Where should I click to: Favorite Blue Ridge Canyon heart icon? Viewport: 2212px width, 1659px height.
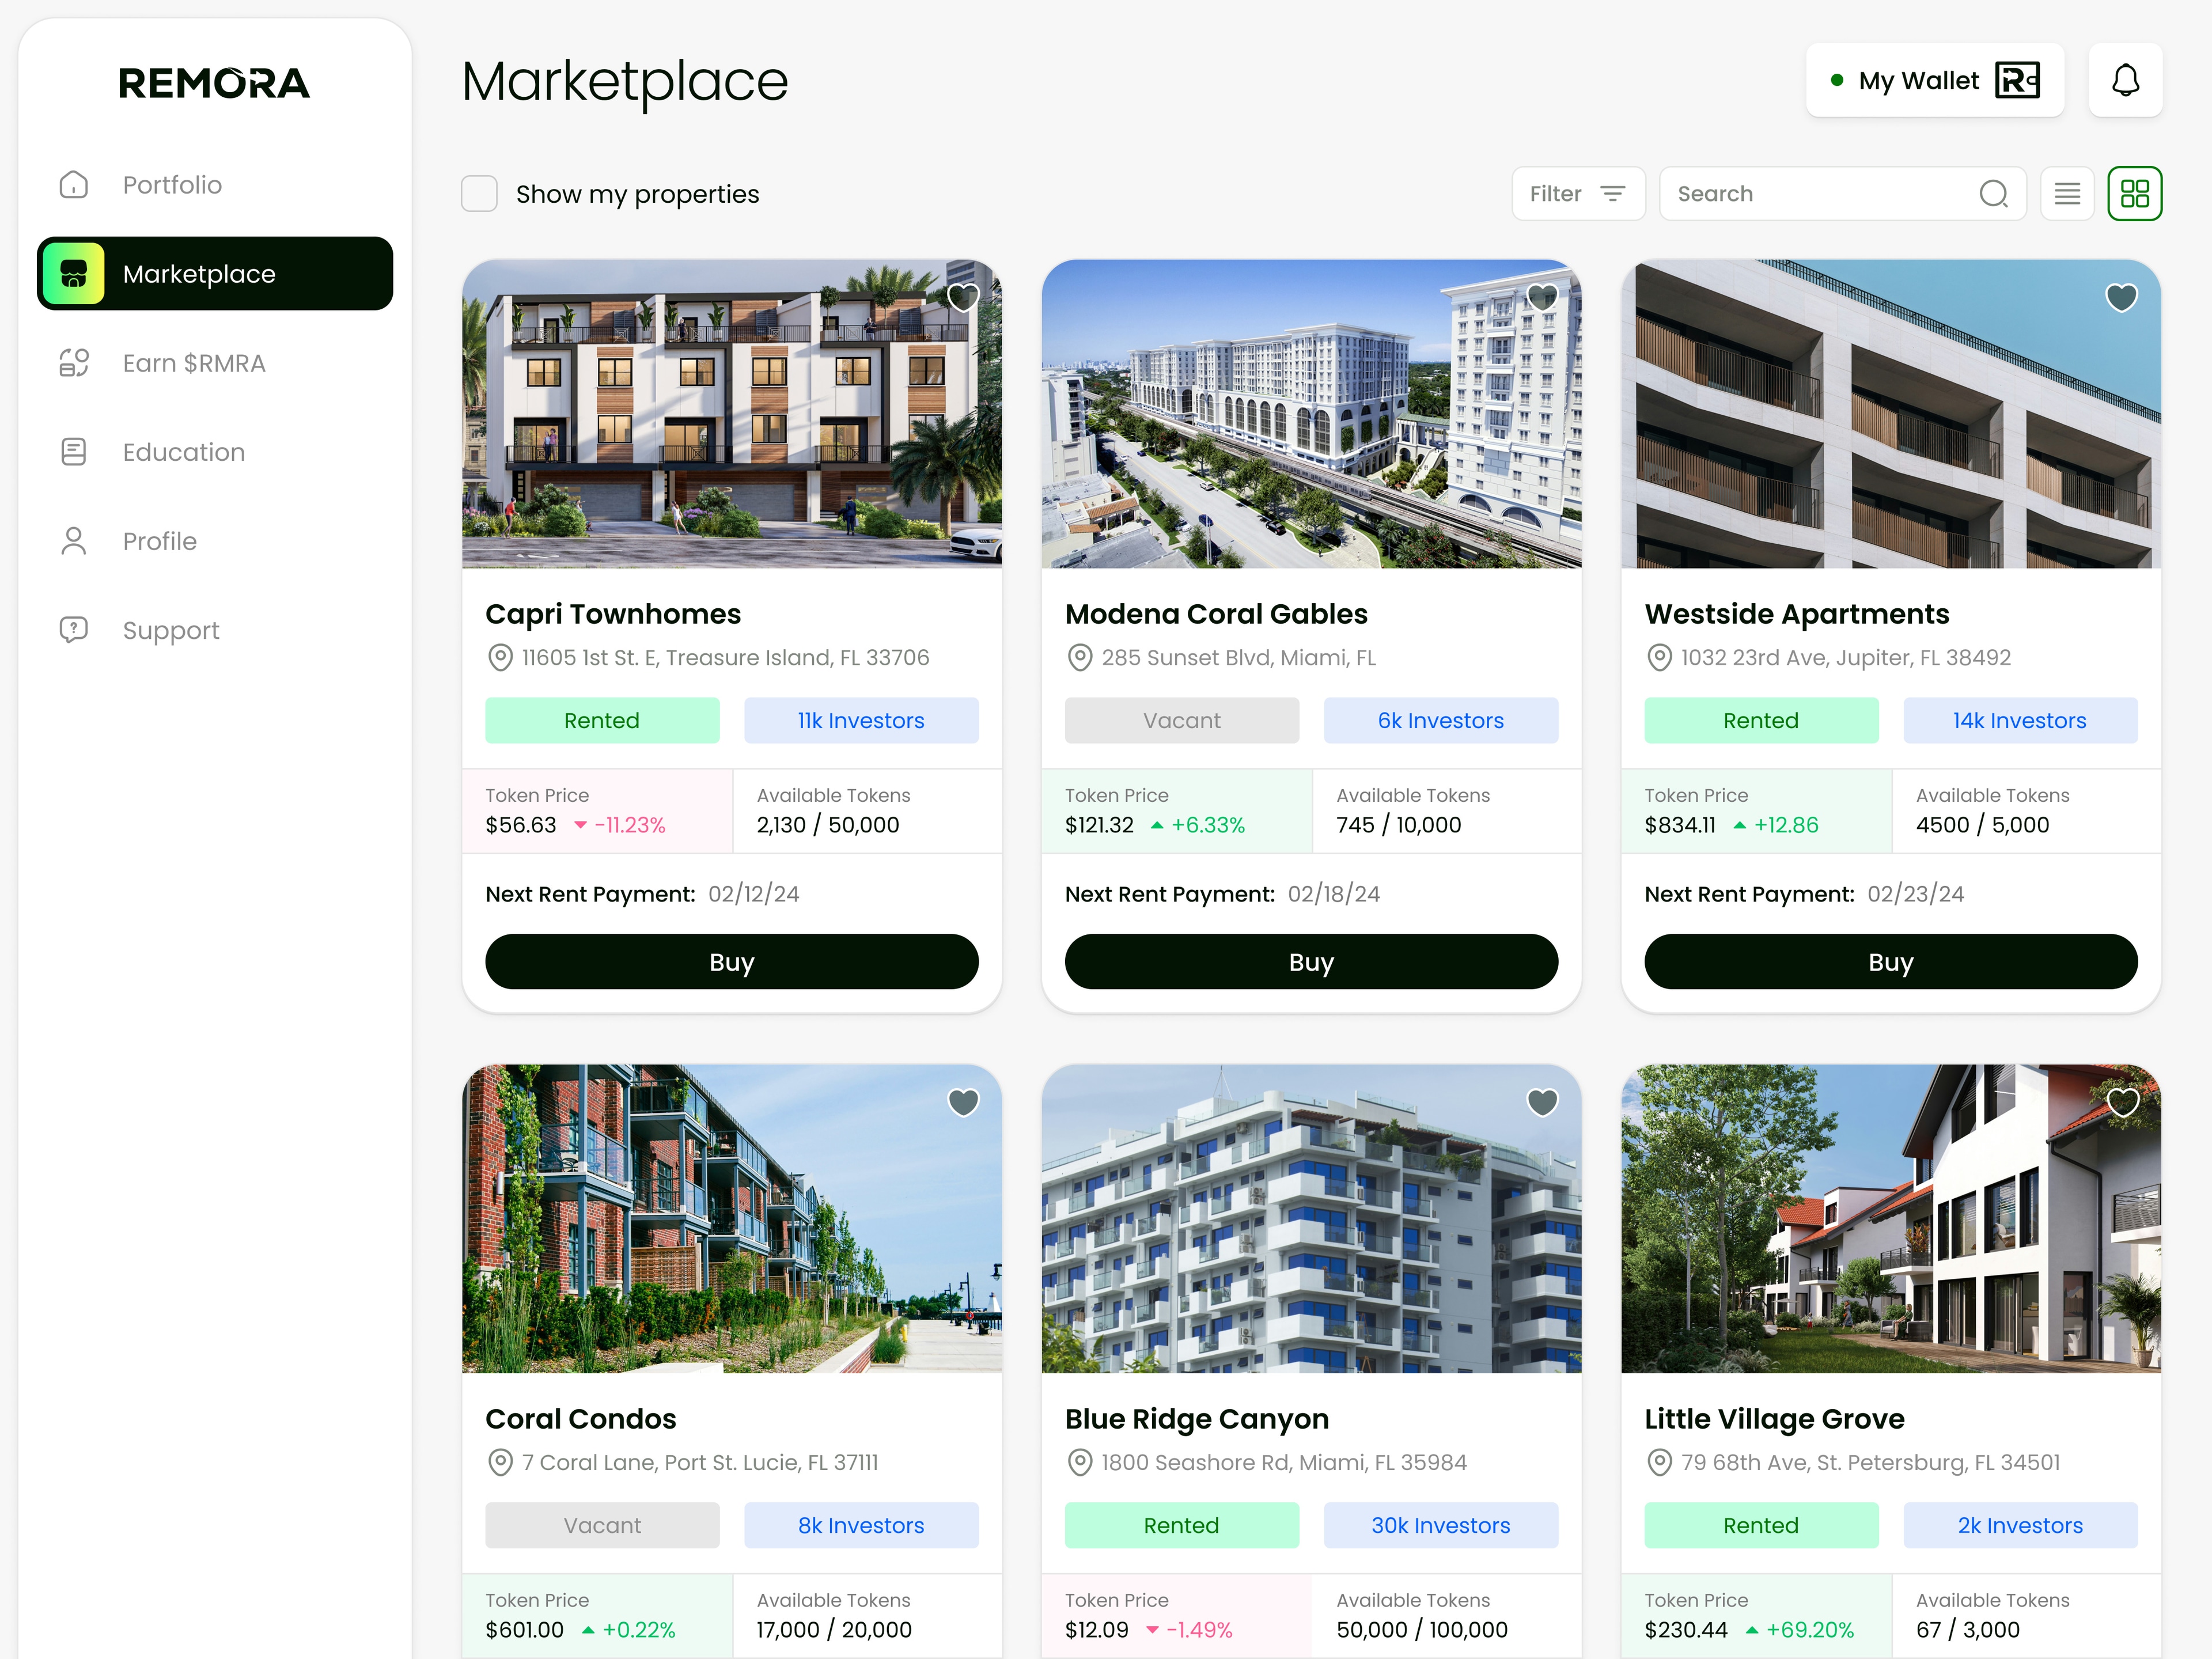point(1542,1102)
